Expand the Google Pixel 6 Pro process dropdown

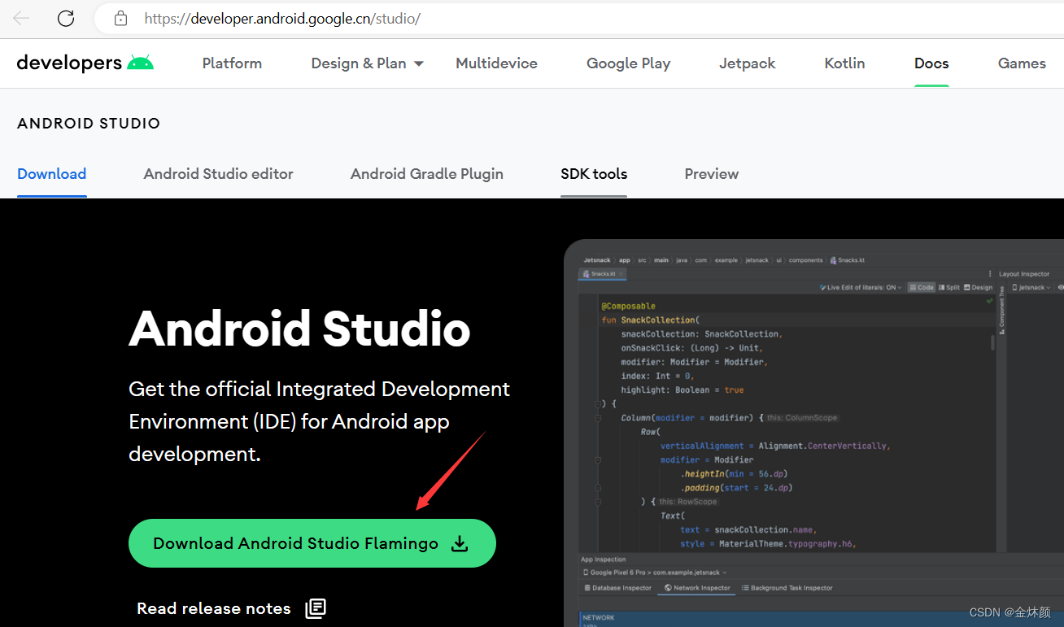point(655,573)
